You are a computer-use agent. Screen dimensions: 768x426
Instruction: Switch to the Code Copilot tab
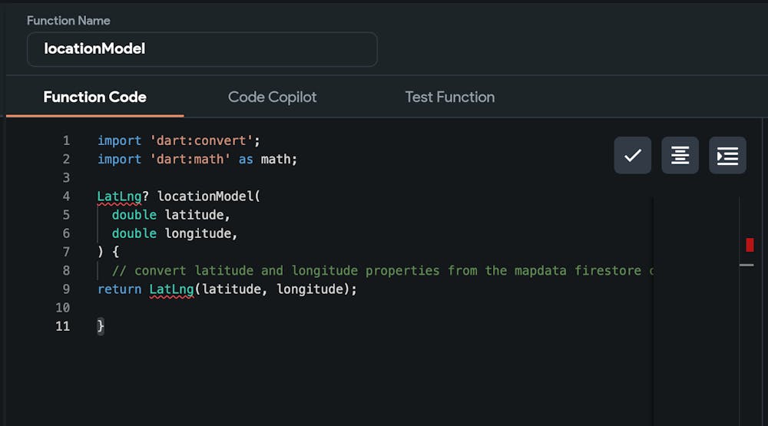coord(272,97)
